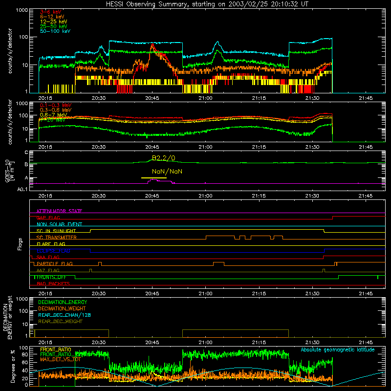Click the REAR_DEC_CHAN/128 legend label

[x=65, y=315]
